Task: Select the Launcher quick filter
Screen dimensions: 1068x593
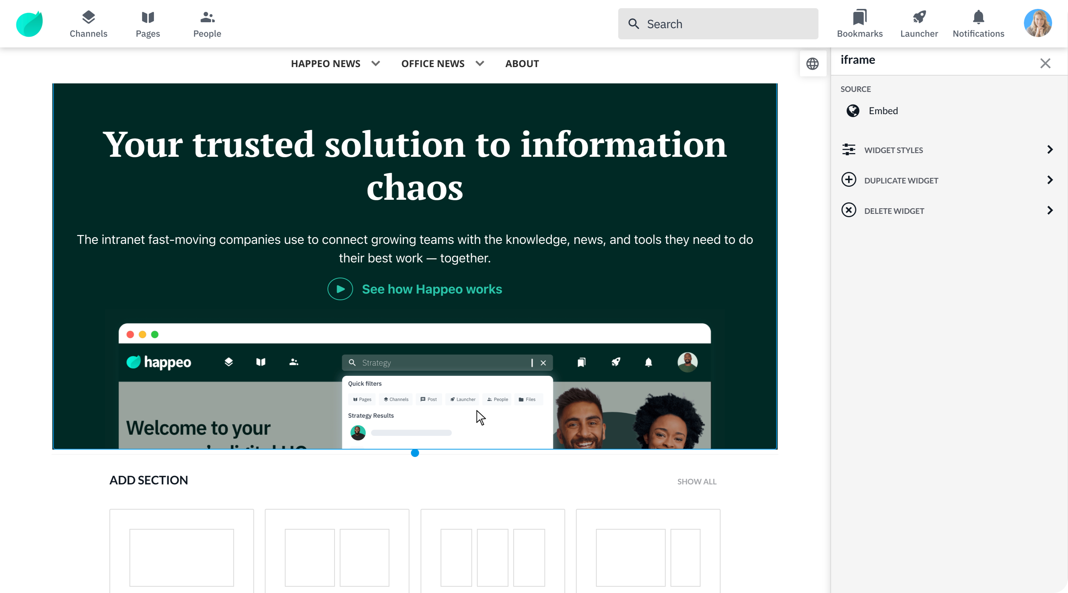Action: 463,399
